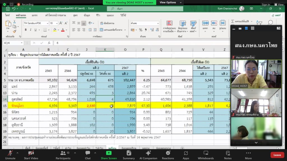Screen dimensions: 287x161
Task: Open the Zoom Whiteboards tool
Action: pyautogui.click(x=206, y=155)
